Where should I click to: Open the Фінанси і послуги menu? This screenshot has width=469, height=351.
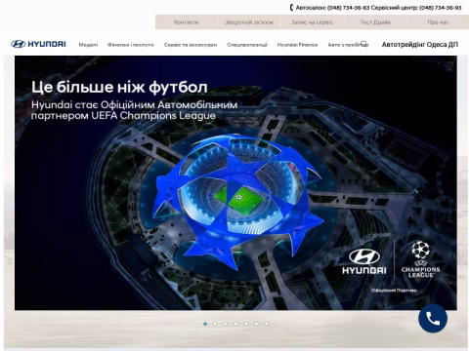point(131,45)
